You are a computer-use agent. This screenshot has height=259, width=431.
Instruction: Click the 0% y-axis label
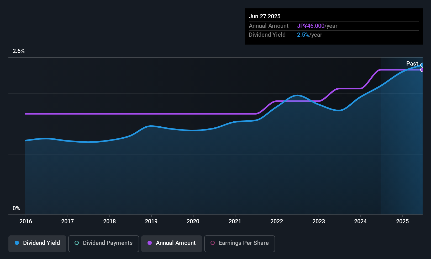coord(16,208)
